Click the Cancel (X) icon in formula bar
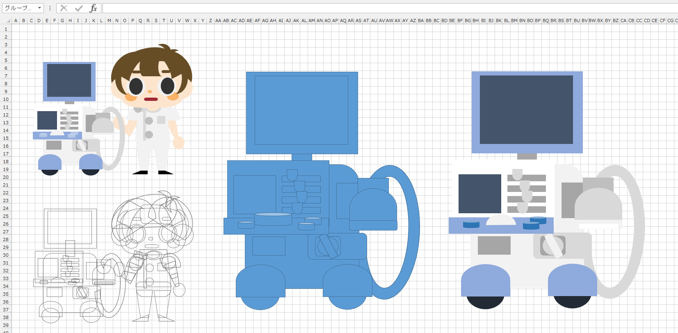678x333 pixels. click(x=64, y=8)
